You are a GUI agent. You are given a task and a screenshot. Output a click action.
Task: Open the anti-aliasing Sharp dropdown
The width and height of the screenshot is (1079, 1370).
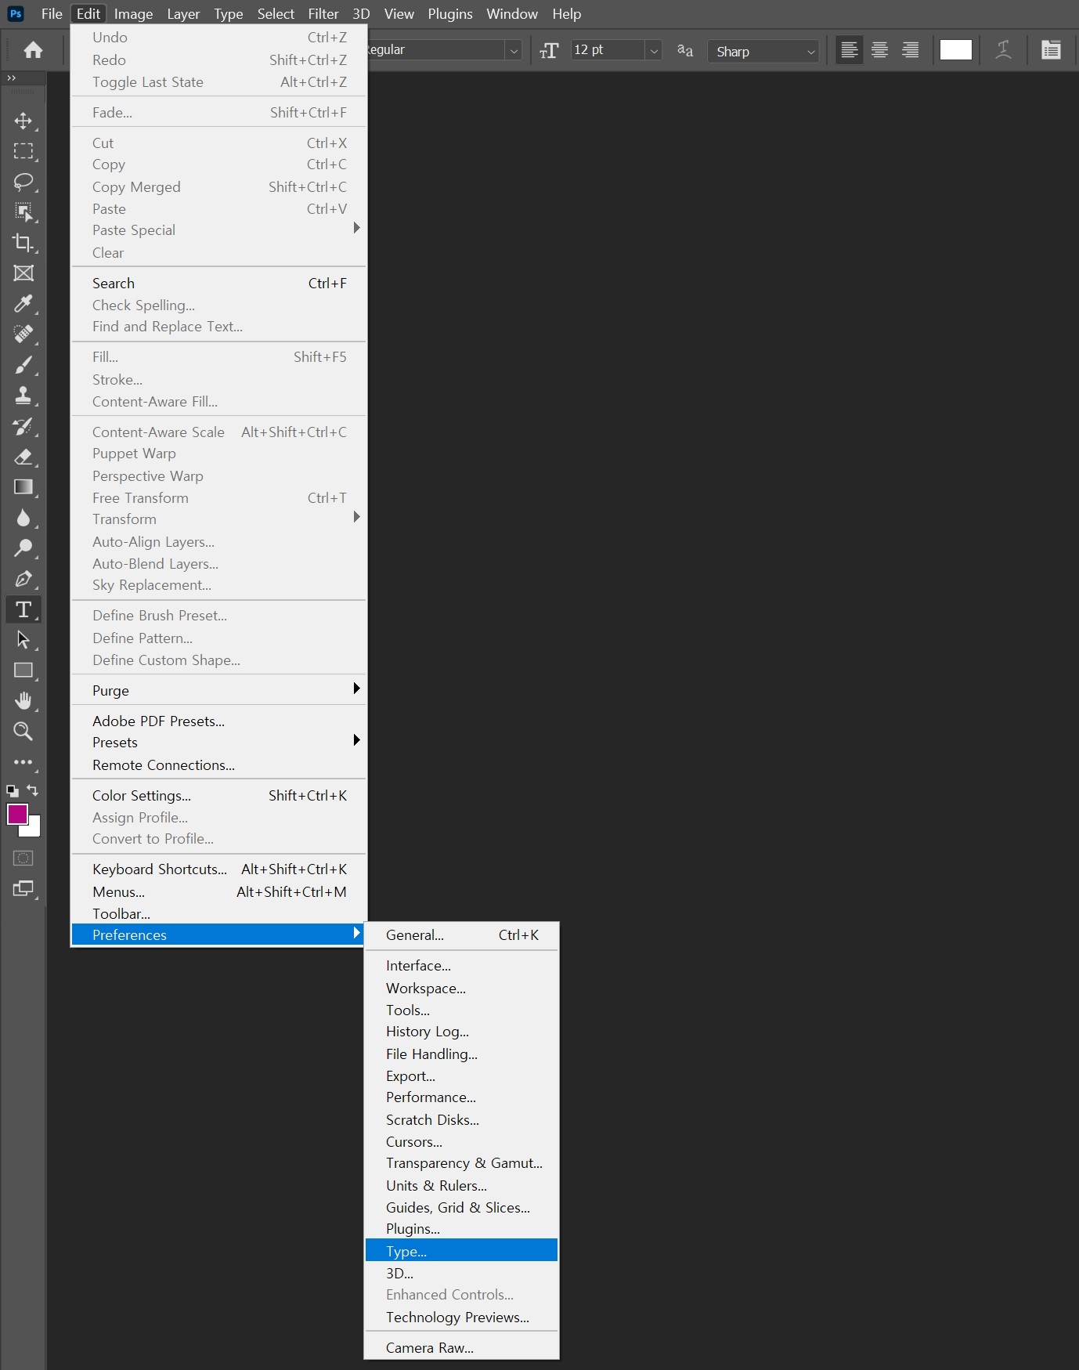[x=763, y=51]
